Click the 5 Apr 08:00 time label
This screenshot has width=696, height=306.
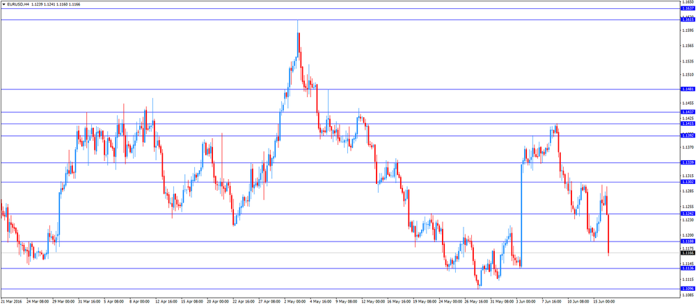(x=114, y=301)
